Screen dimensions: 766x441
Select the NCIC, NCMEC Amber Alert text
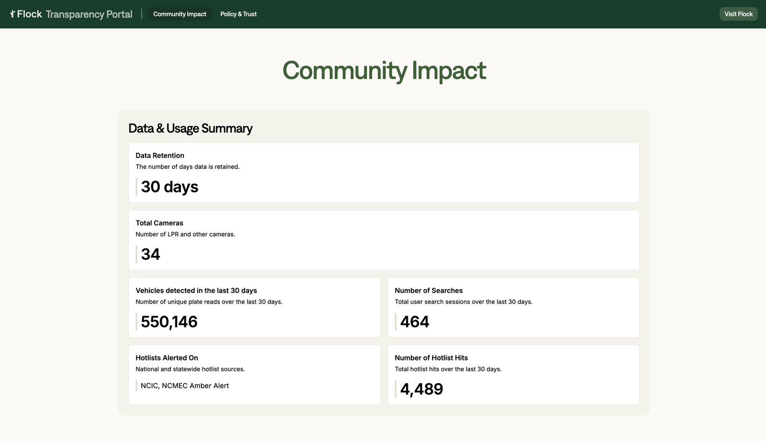[x=185, y=386]
